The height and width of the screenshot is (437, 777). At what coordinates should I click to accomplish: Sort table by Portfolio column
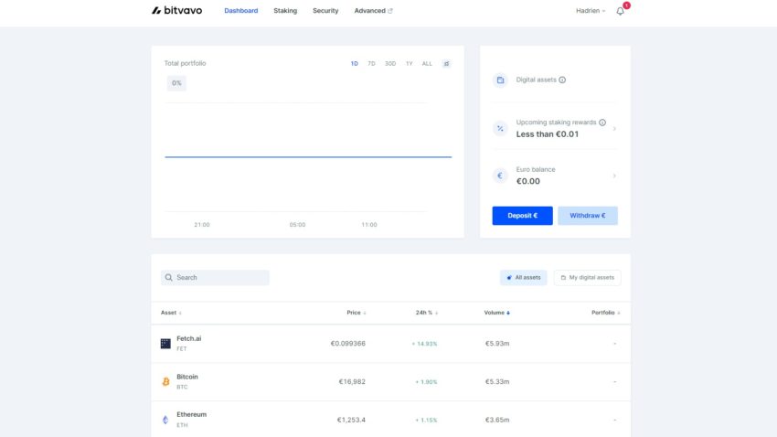(605, 313)
